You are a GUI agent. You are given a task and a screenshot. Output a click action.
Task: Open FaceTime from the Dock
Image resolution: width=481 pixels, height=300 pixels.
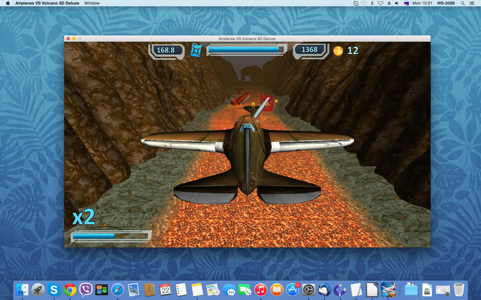click(x=245, y=290)
